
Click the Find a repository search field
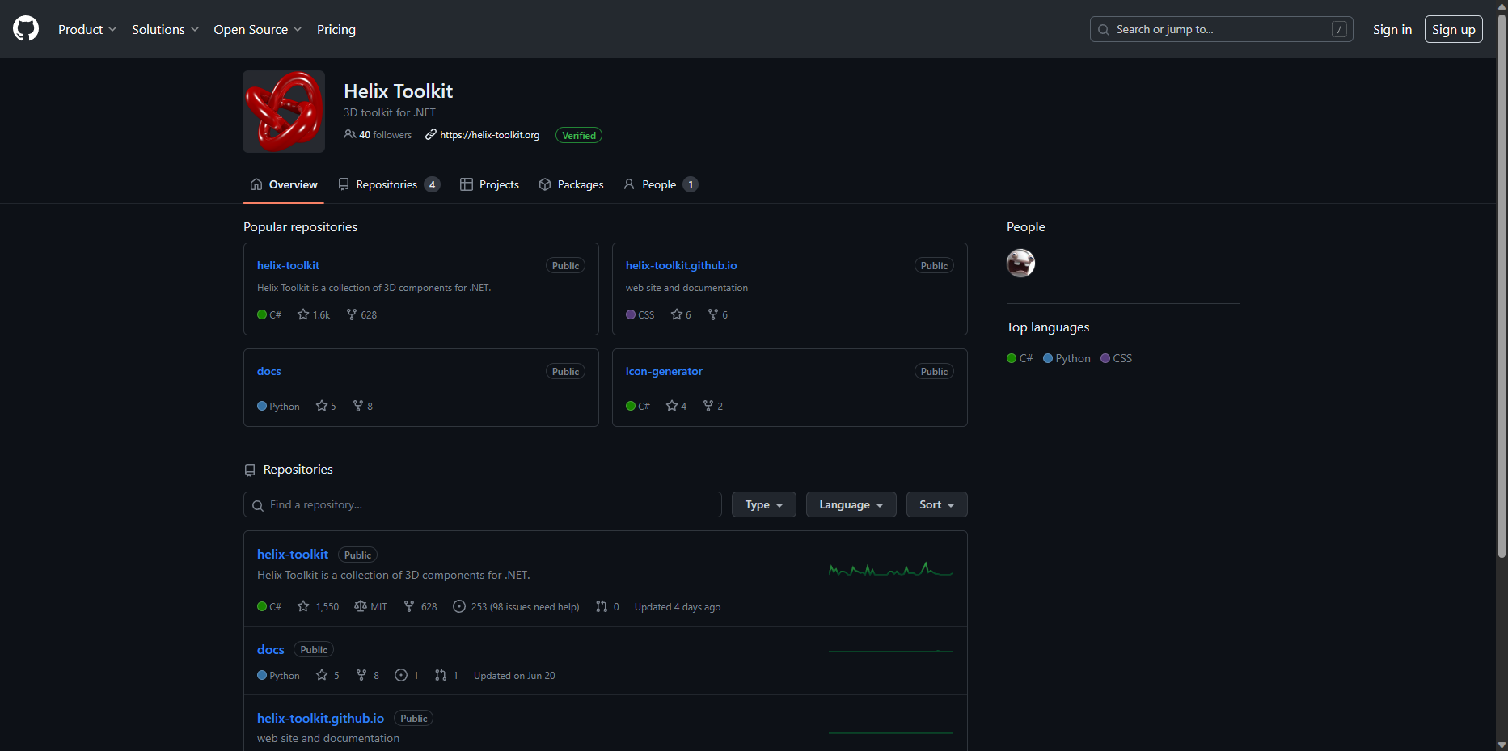483,504
